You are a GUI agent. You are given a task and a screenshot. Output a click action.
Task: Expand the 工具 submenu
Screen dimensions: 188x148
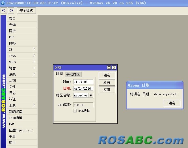[x=22, y=105]
